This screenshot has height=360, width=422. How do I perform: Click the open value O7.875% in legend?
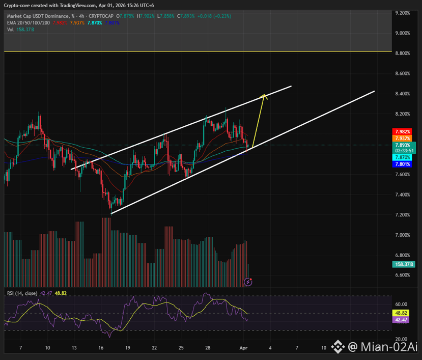pos(125,16)
